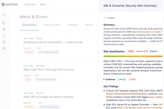Open the activity monitor sidebar icon

pos(4,23)
